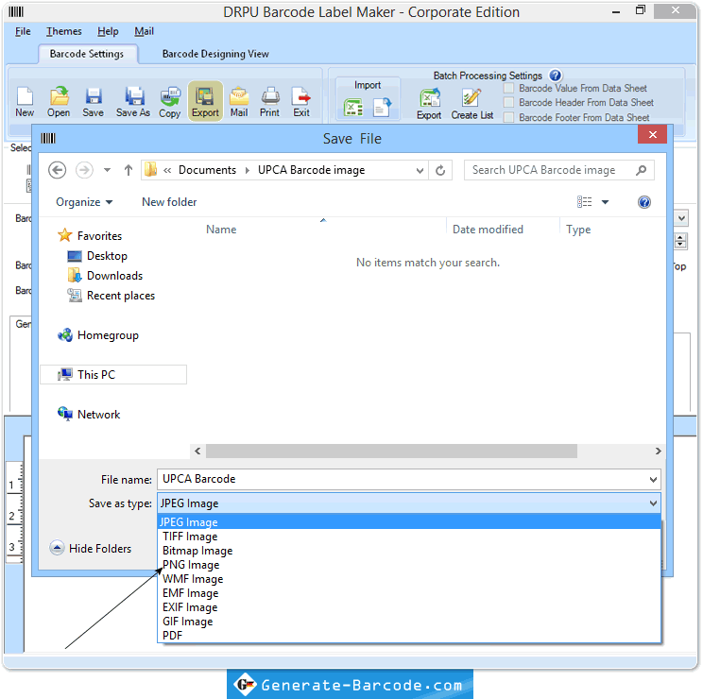Choose PDF from type list
The image size is (703, 699).
409,636
